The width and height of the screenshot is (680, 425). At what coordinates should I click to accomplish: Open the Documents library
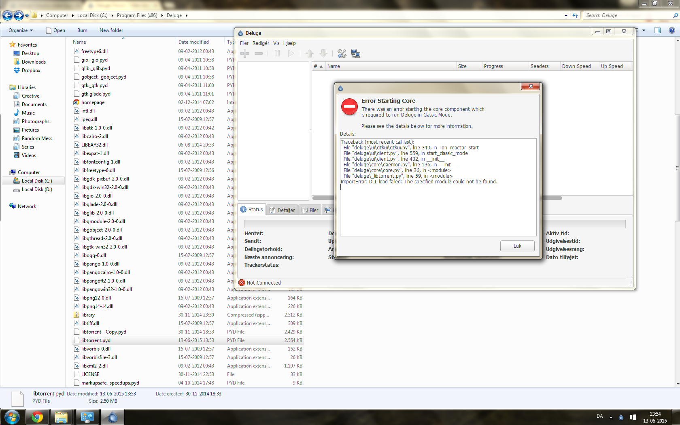(34, 104)
